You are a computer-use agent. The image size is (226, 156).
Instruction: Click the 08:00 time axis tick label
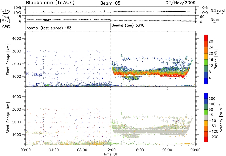[x=82, y=150]
